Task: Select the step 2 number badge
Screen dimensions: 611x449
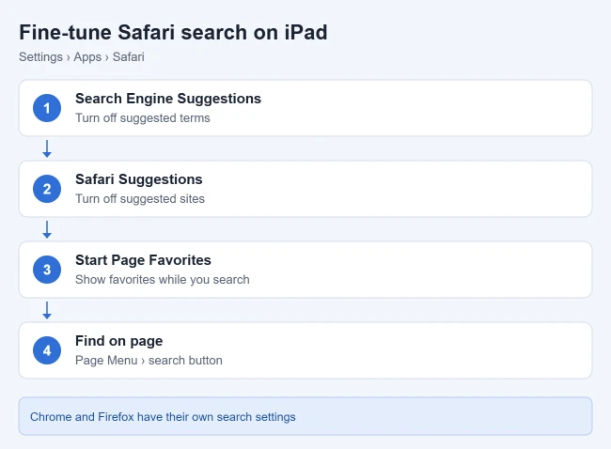Action: (47, 189)
